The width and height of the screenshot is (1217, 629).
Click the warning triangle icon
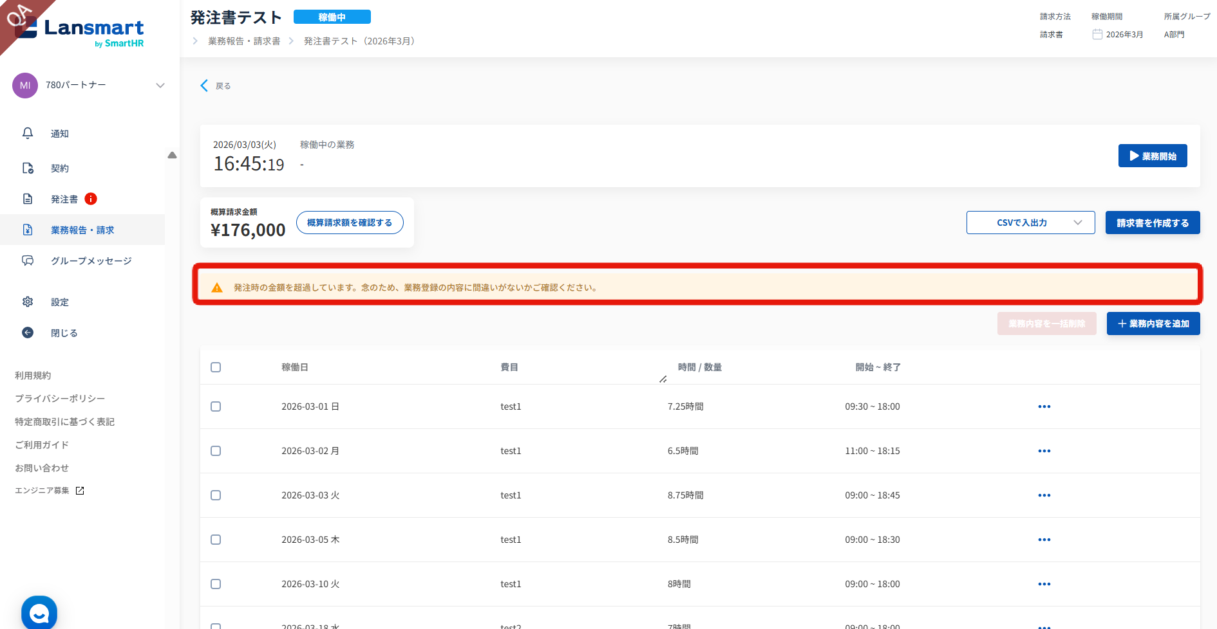pyautogui.click(x=217, y=287)
